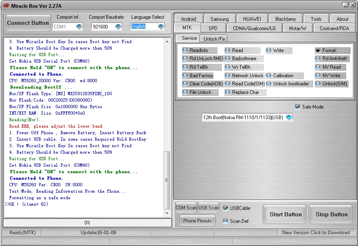Click the USB Scan button
358x246 pixels.
[209, 208]
